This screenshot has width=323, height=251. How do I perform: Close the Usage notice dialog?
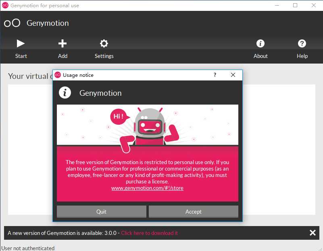pyautogui.click(x=233, y=75)
